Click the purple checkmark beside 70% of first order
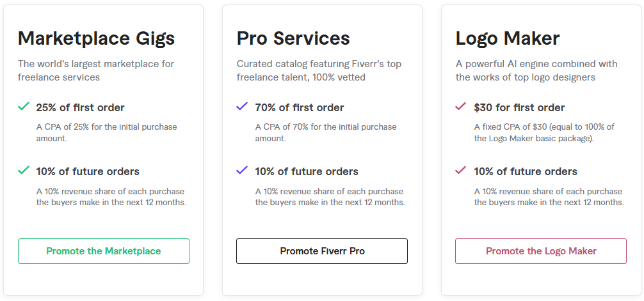This screenshot has width=644, height=301. pos(243,107)
